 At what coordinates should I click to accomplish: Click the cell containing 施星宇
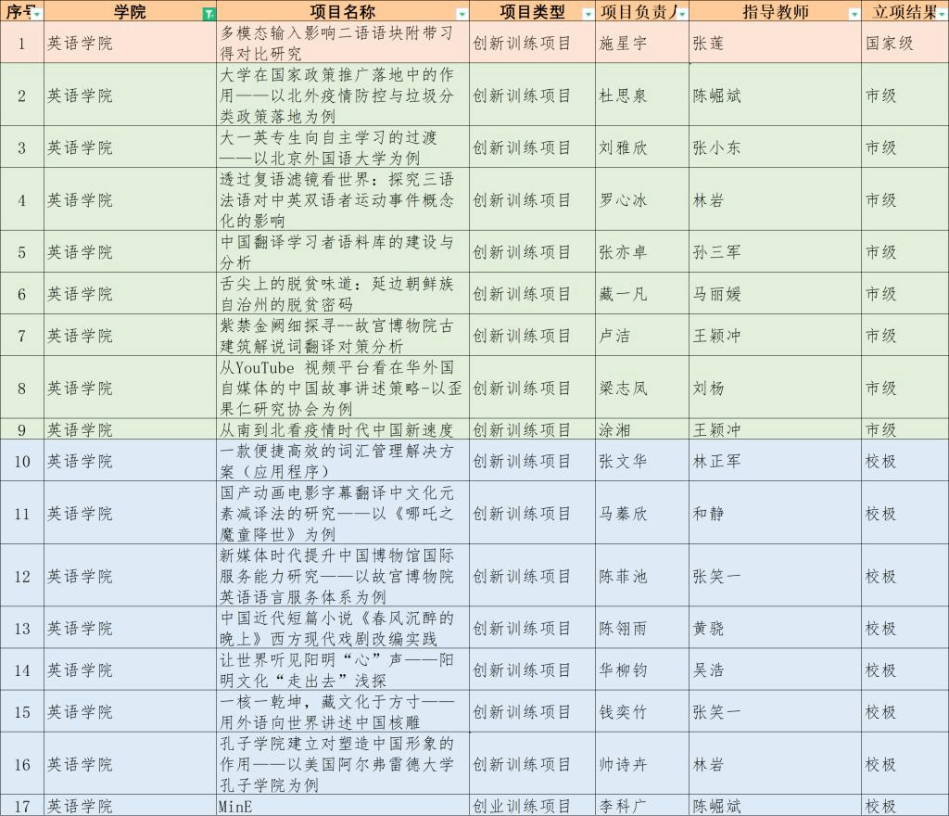click(x=641, y=44)
